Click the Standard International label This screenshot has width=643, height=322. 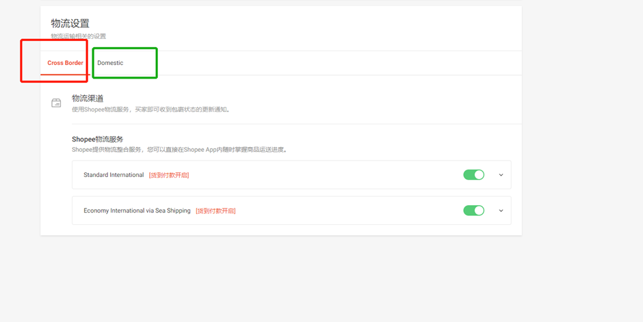(x=114, y=175)
